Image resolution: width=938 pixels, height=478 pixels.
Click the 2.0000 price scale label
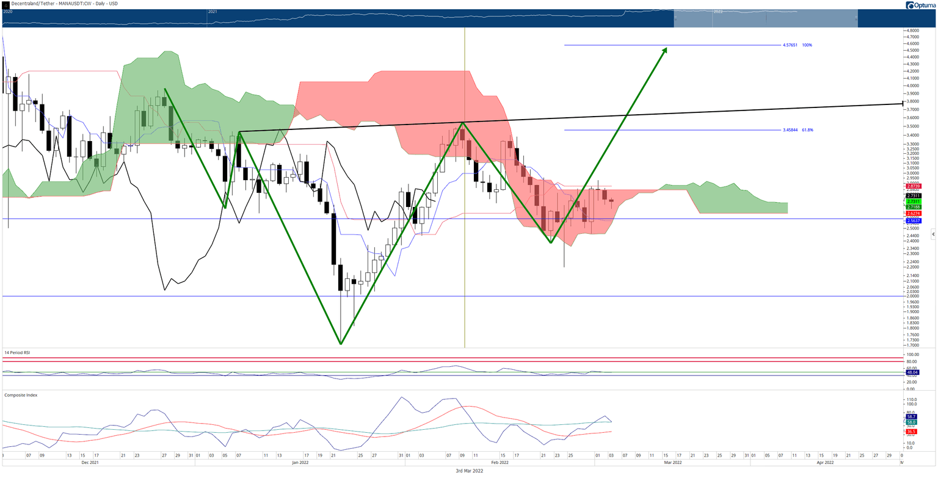(x=914, y=296)
